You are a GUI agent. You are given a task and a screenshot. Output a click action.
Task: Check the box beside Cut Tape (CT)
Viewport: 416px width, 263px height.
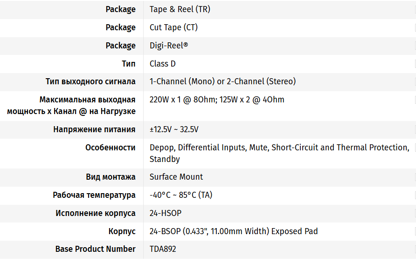(415, 27)
